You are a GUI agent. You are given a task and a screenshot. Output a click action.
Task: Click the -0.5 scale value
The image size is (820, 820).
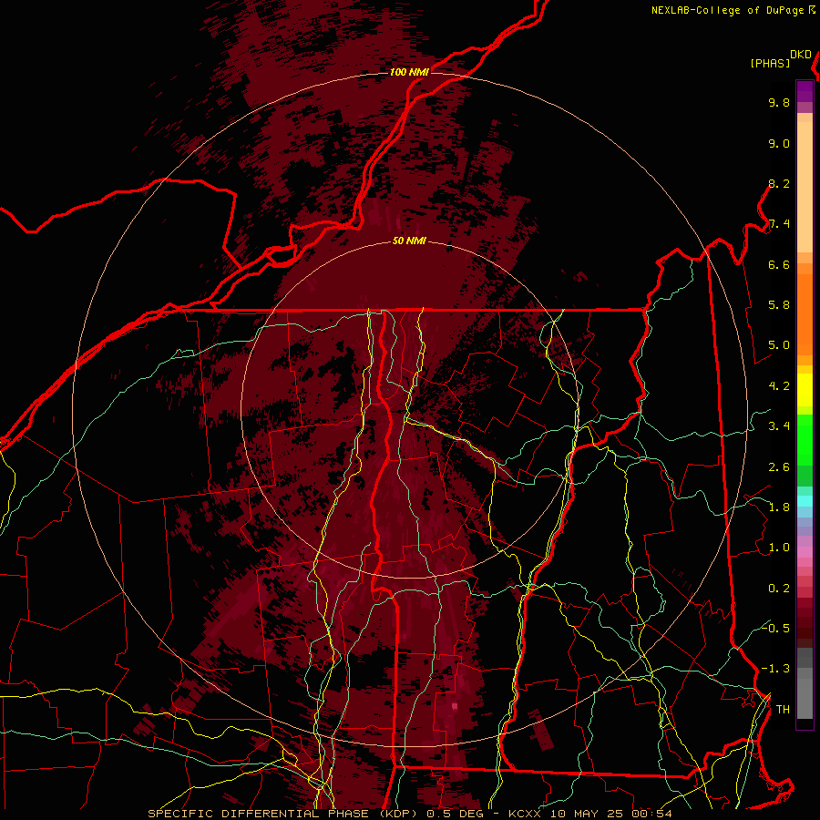[x=775, y=628]
